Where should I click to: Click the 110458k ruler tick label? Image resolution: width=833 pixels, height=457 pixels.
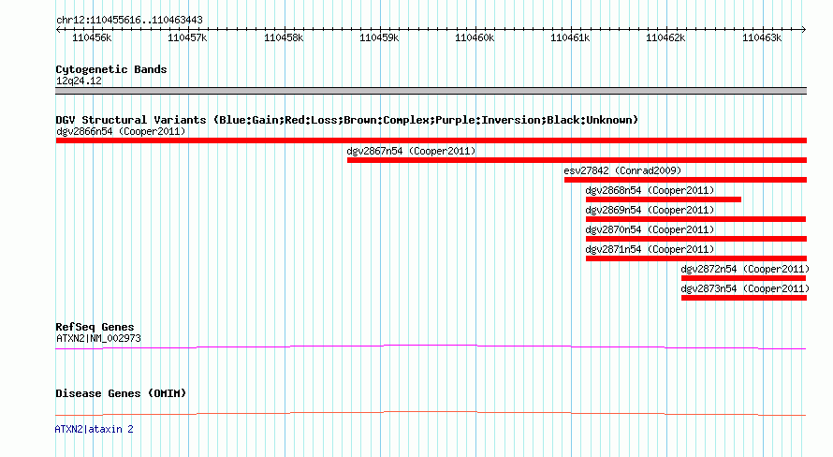[284, 37]
